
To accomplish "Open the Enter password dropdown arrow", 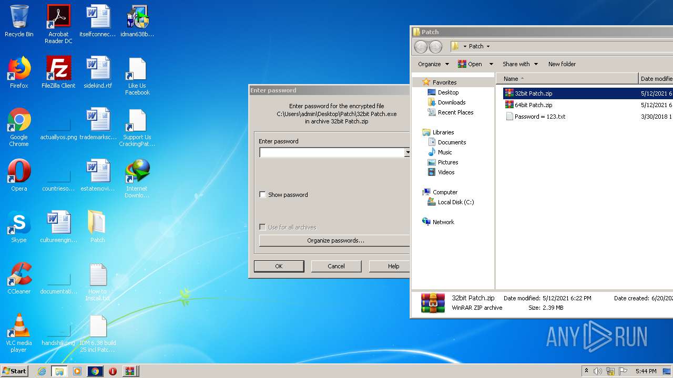I will (407, 152).
